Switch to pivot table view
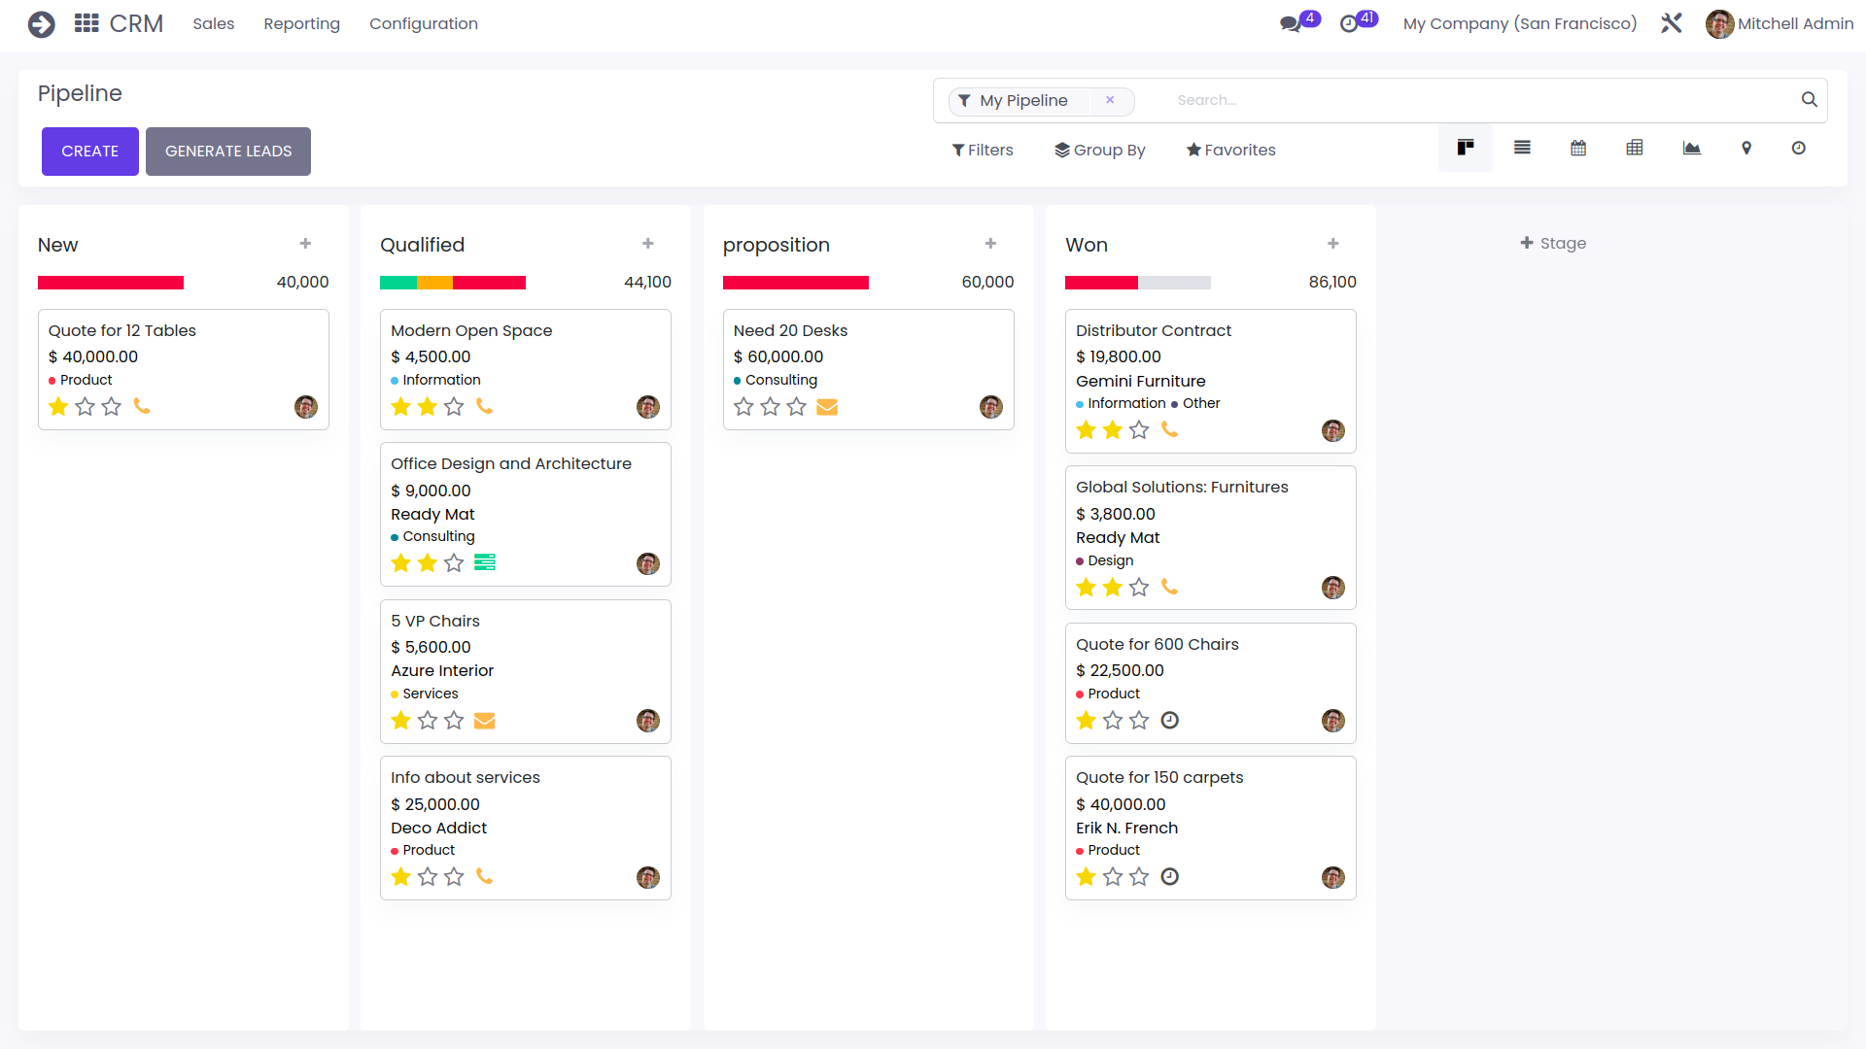The image size is (1866, 1049). pyautogui.click(x=1635, y=148)
